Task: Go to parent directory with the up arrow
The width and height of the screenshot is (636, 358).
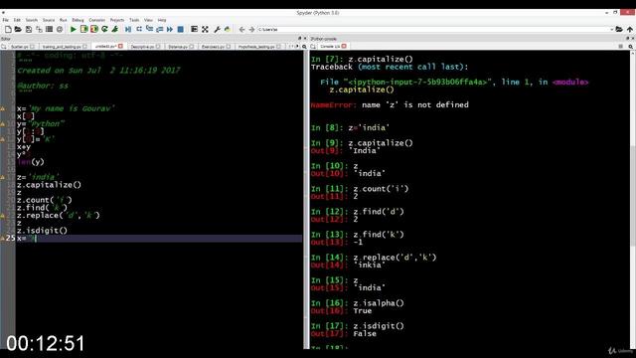Action: 629,29
